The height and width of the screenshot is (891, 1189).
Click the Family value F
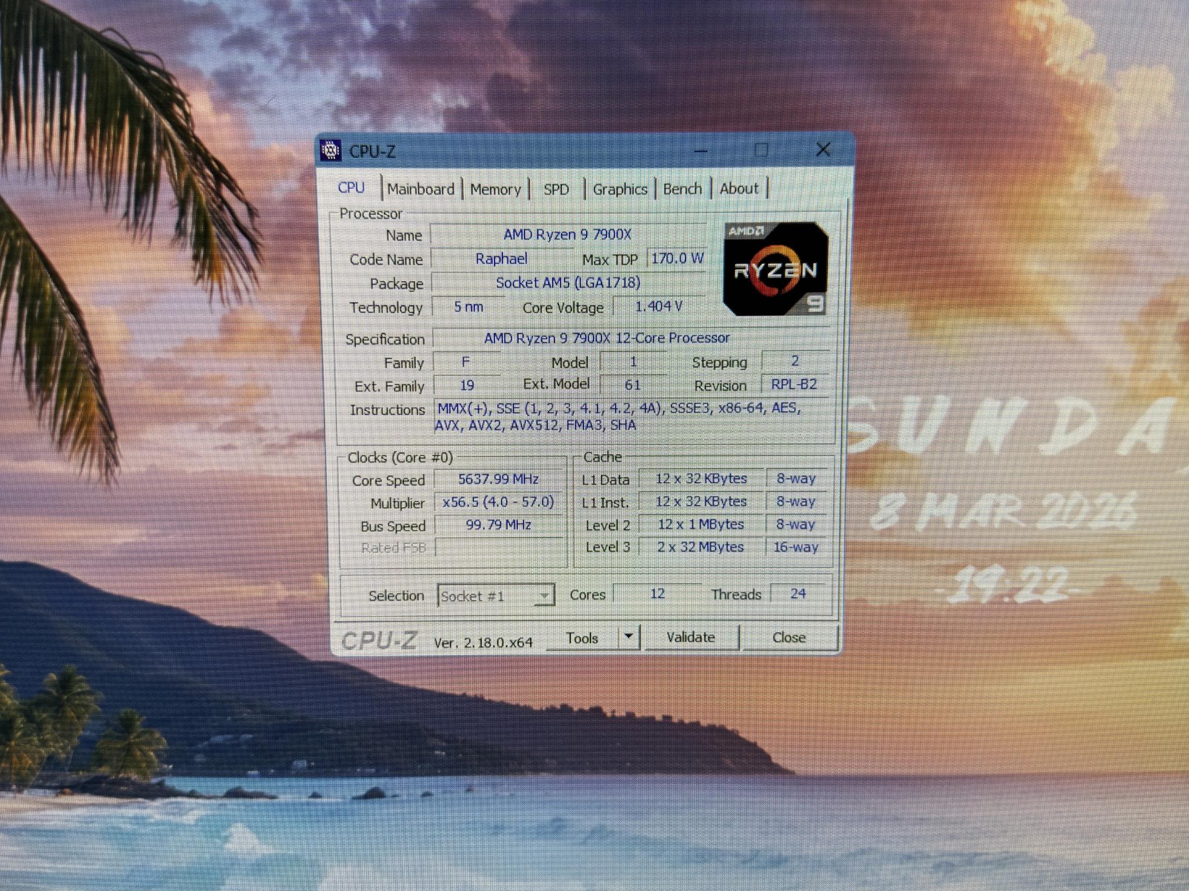click(x=466, y=363)
